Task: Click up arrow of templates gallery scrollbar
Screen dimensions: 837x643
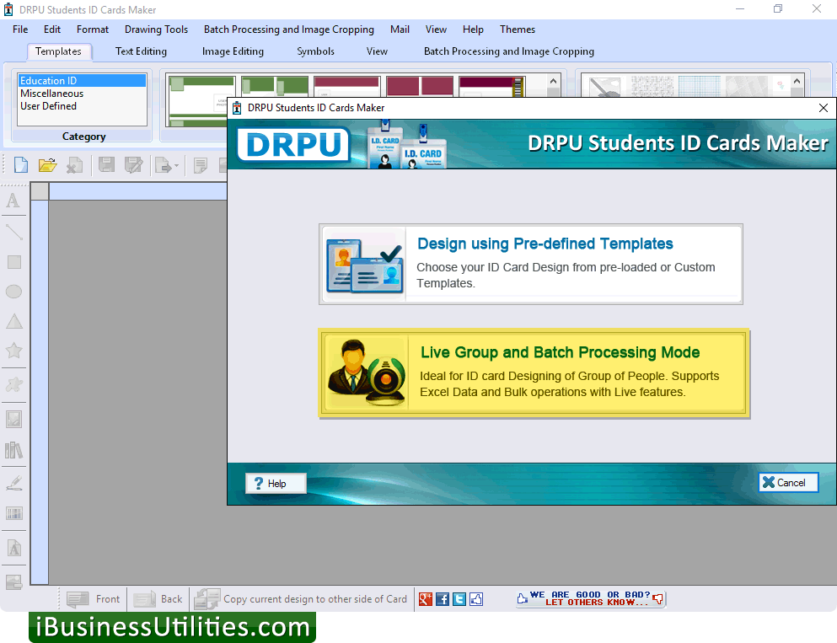Action: [x=553, y=82]
